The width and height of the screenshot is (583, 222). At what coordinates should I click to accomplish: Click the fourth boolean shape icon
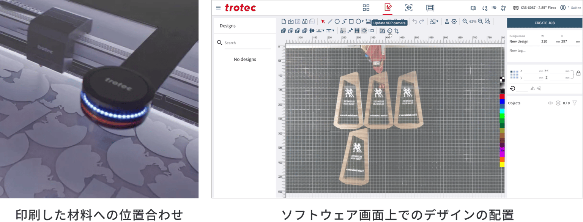pyautogui.click(x=304, y=31)
